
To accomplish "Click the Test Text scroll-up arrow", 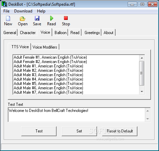I will point(148,111).
